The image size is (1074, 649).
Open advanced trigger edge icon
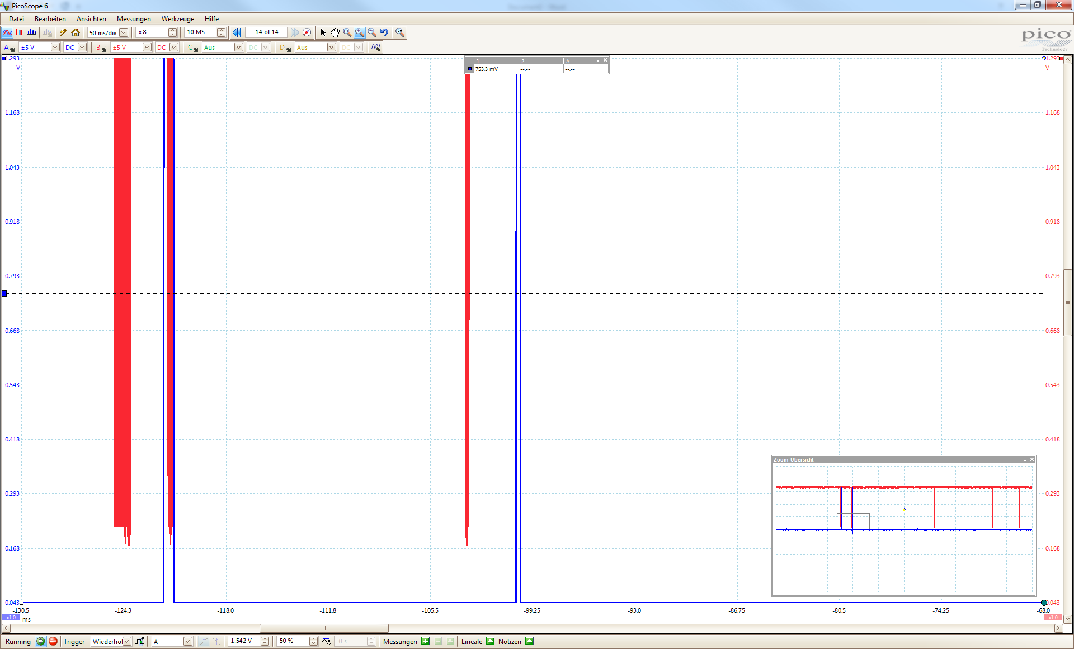click(140, 641)
